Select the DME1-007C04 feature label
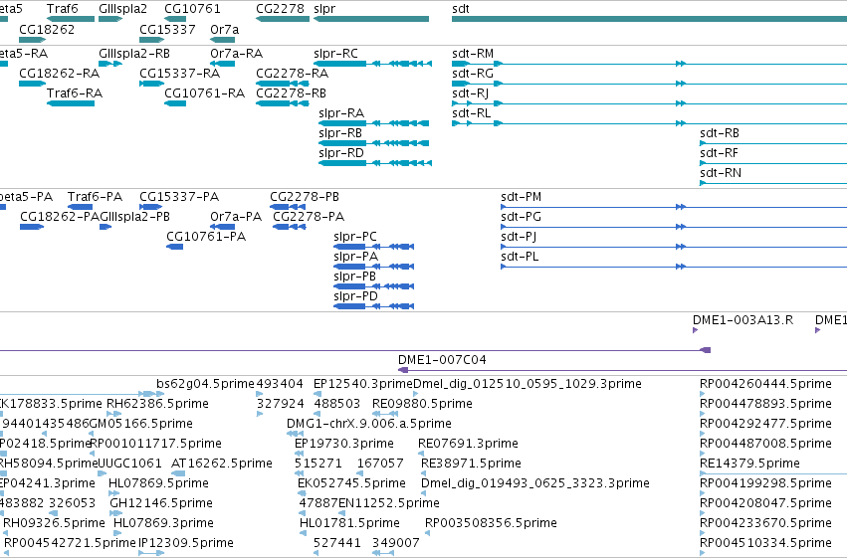This screenshot has height=558, width=847. 442,360
